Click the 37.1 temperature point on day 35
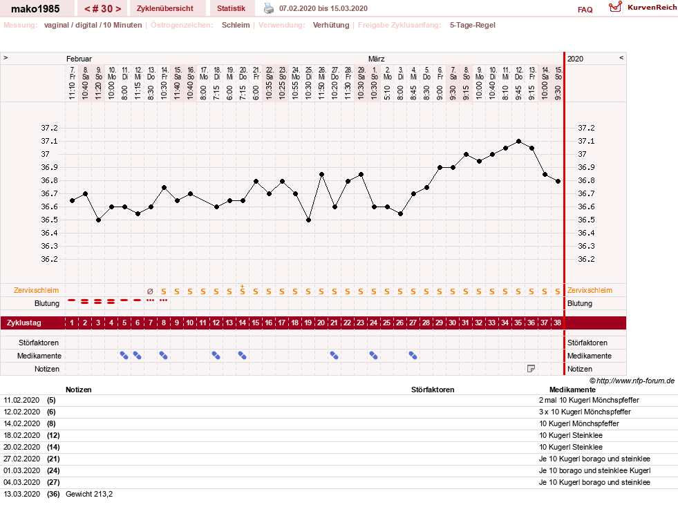 (518, 142)
